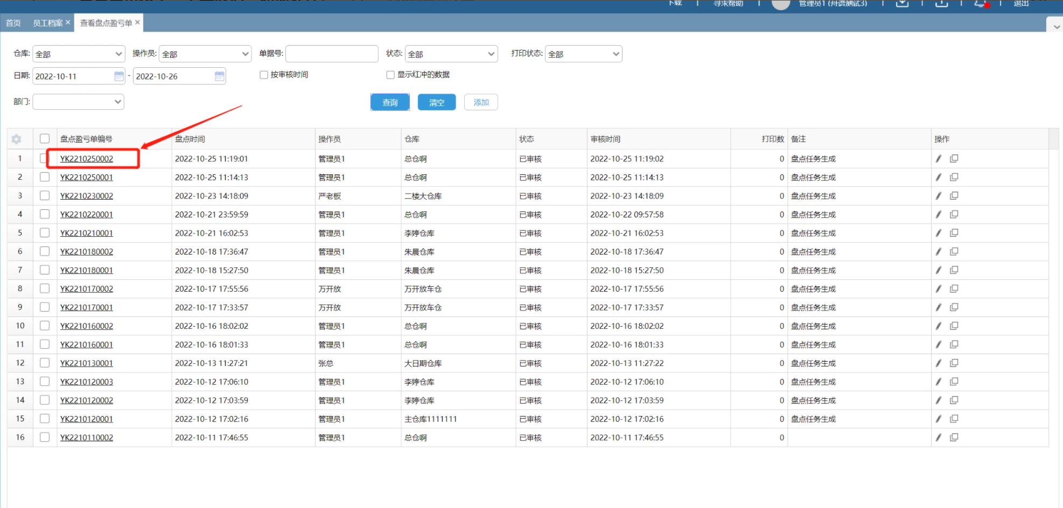This screenshot has width=1063, height=508.
Task: Tick the 显示红冲的数据 checkbox
Action: pyautogui.click(x=390, y=75)
